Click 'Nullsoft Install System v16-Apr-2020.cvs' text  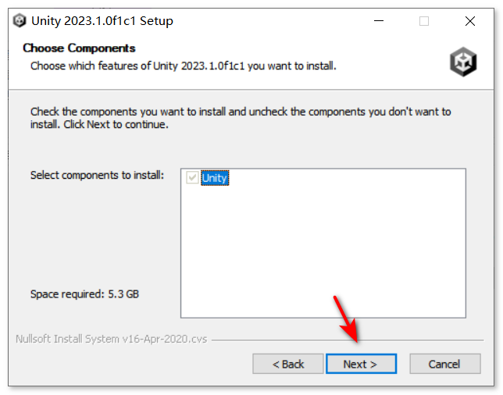coord(112,339)
